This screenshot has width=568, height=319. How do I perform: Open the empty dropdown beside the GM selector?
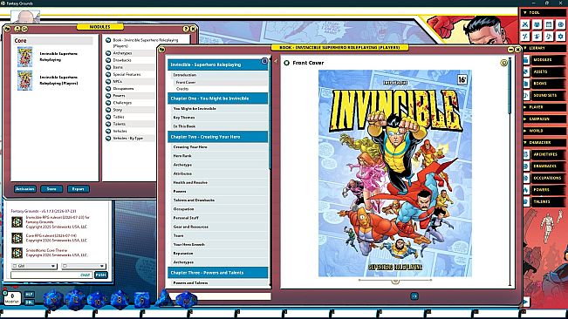(x=83, y=266)
